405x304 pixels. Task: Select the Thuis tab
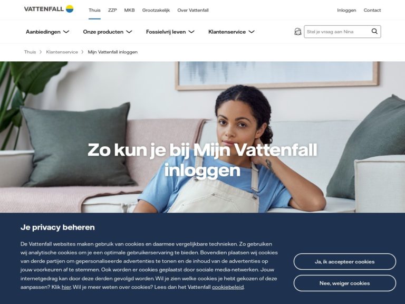point(94,10)
